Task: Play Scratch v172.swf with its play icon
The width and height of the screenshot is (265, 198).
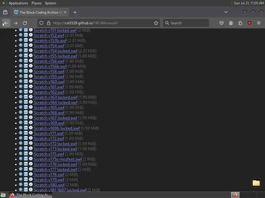Action: pyautogui.click(x=31, y=138)
